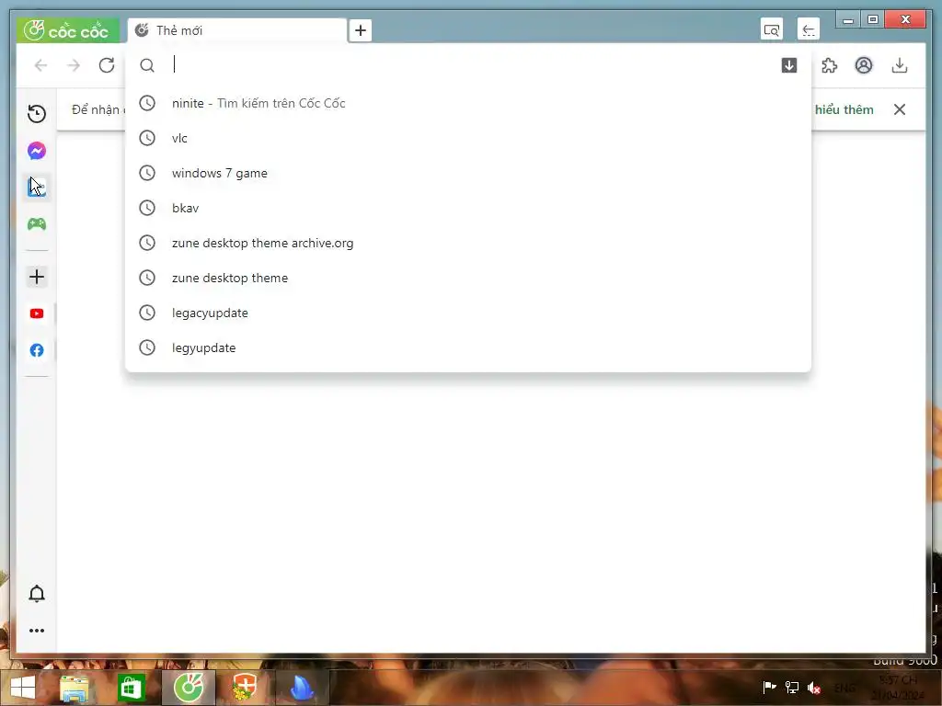Open the blue flame app in taskbar
The height and width of the screenshot is (706, 942).
coord(302,688)
